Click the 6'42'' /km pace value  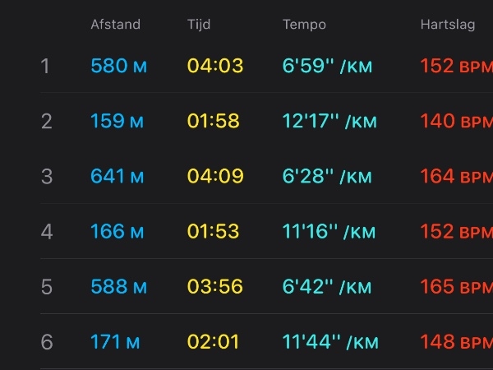[x=327, y=286]
